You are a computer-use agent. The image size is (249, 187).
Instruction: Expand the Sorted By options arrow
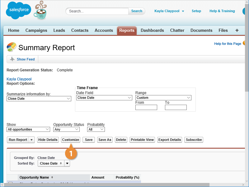point(67,163)
